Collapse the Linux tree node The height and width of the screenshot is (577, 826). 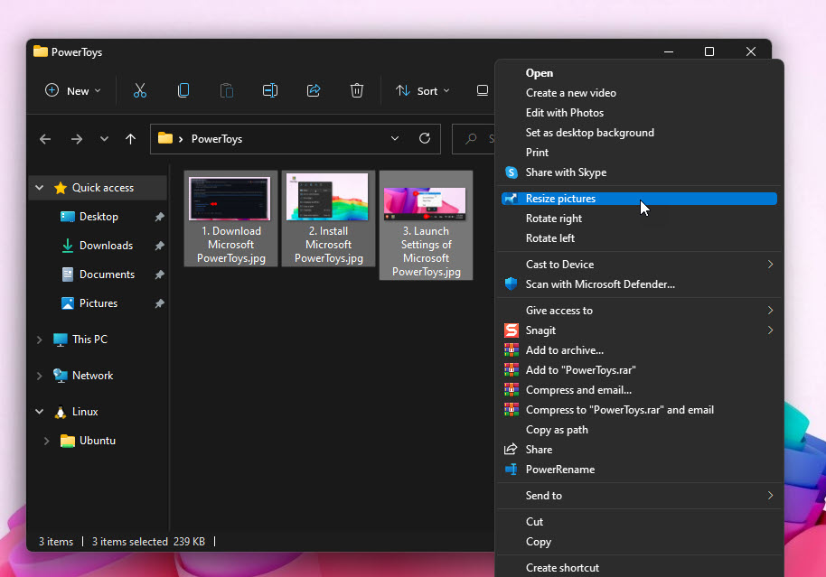40,411
